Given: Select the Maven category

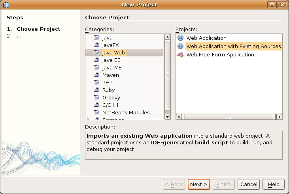Looking at the screenshot, I should [111, 75].
